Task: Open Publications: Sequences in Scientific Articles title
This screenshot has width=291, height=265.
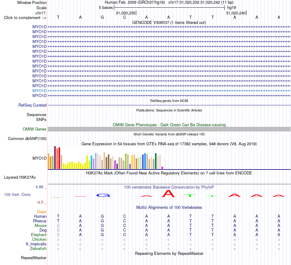Action: point(169,110)
